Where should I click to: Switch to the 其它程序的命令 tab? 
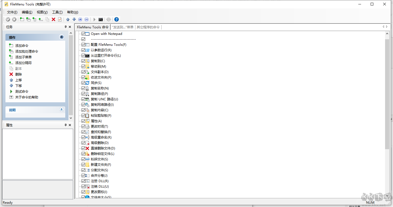(148, 27)
